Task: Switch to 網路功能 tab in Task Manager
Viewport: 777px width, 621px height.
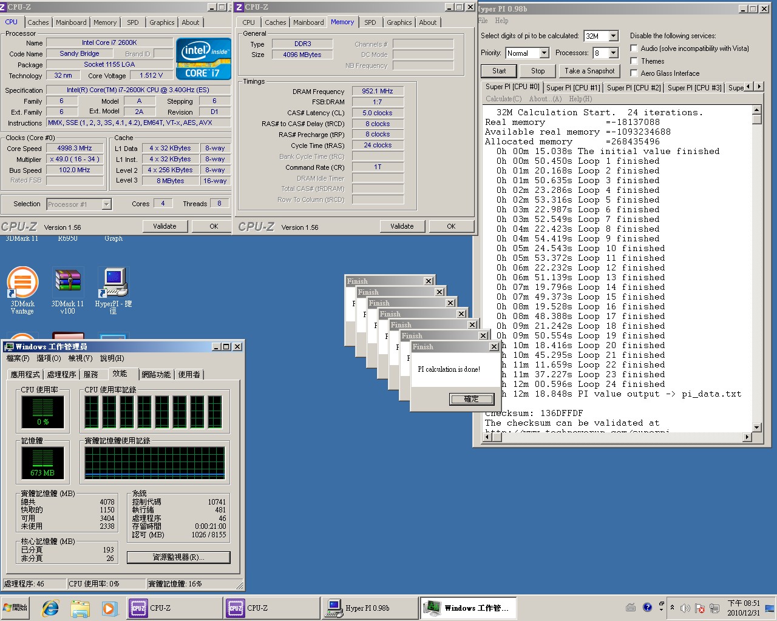Action: [x=156, y=375]
